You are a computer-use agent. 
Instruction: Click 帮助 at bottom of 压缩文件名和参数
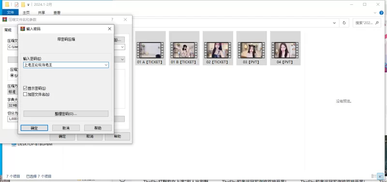(118, 137)
